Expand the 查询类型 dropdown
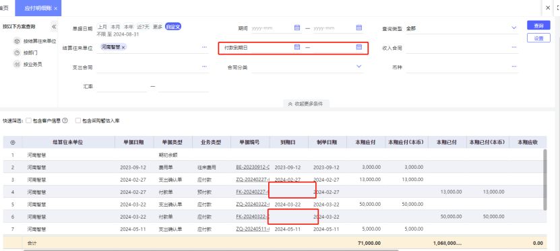560x251 pixels. (x=514, y=28)
